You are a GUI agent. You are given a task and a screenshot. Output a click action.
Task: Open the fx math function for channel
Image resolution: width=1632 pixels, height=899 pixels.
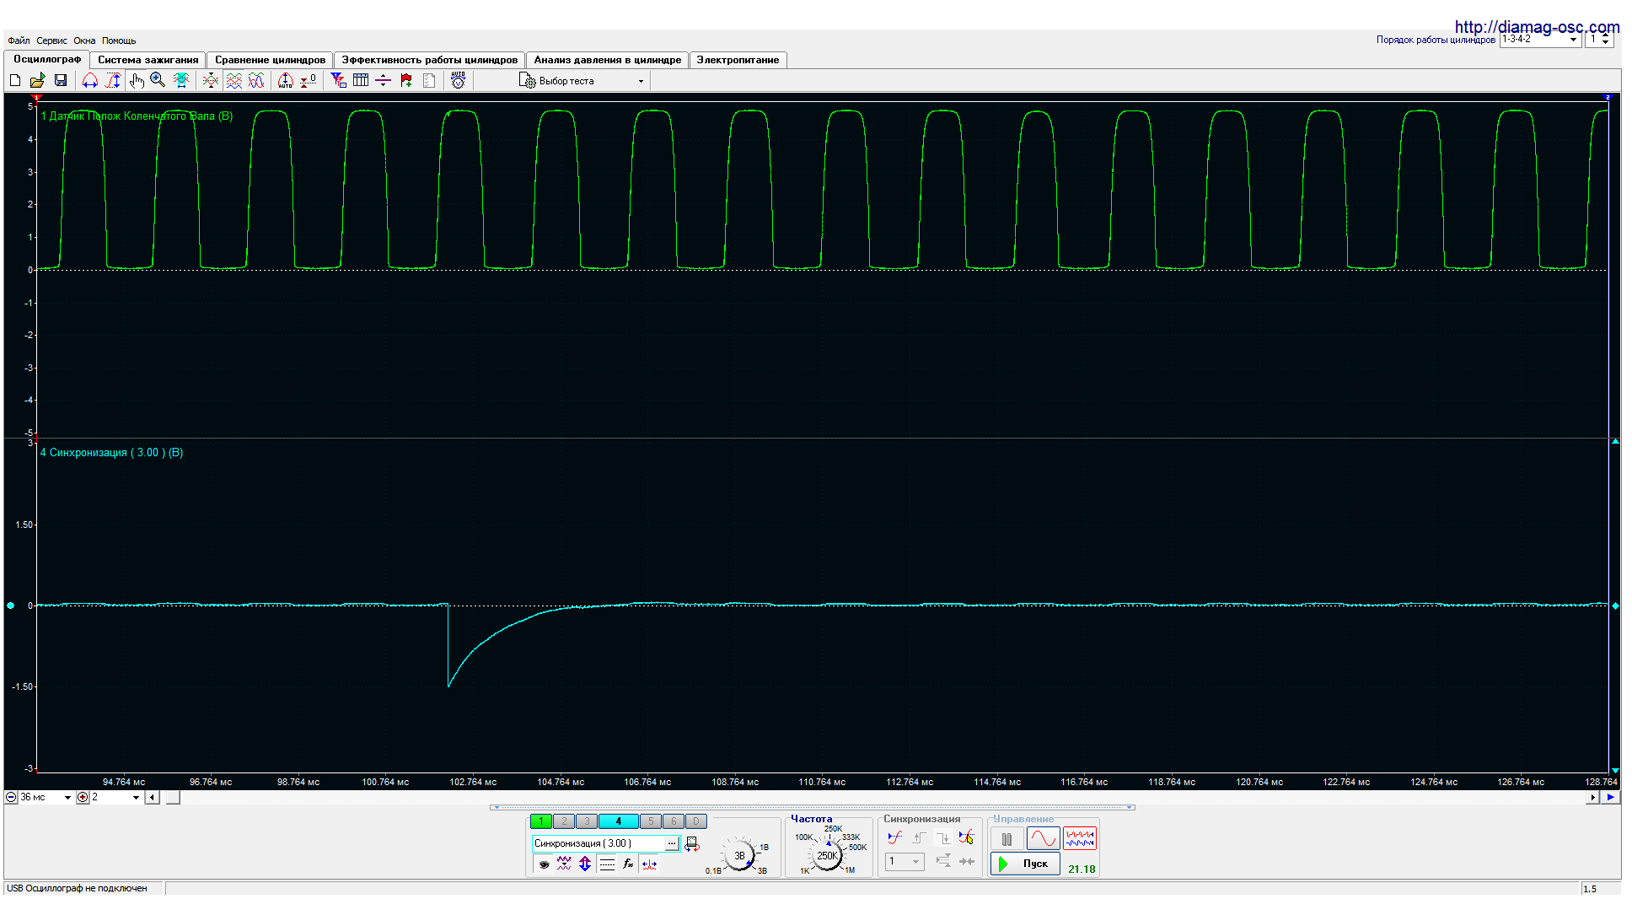[x=628, y=864]
